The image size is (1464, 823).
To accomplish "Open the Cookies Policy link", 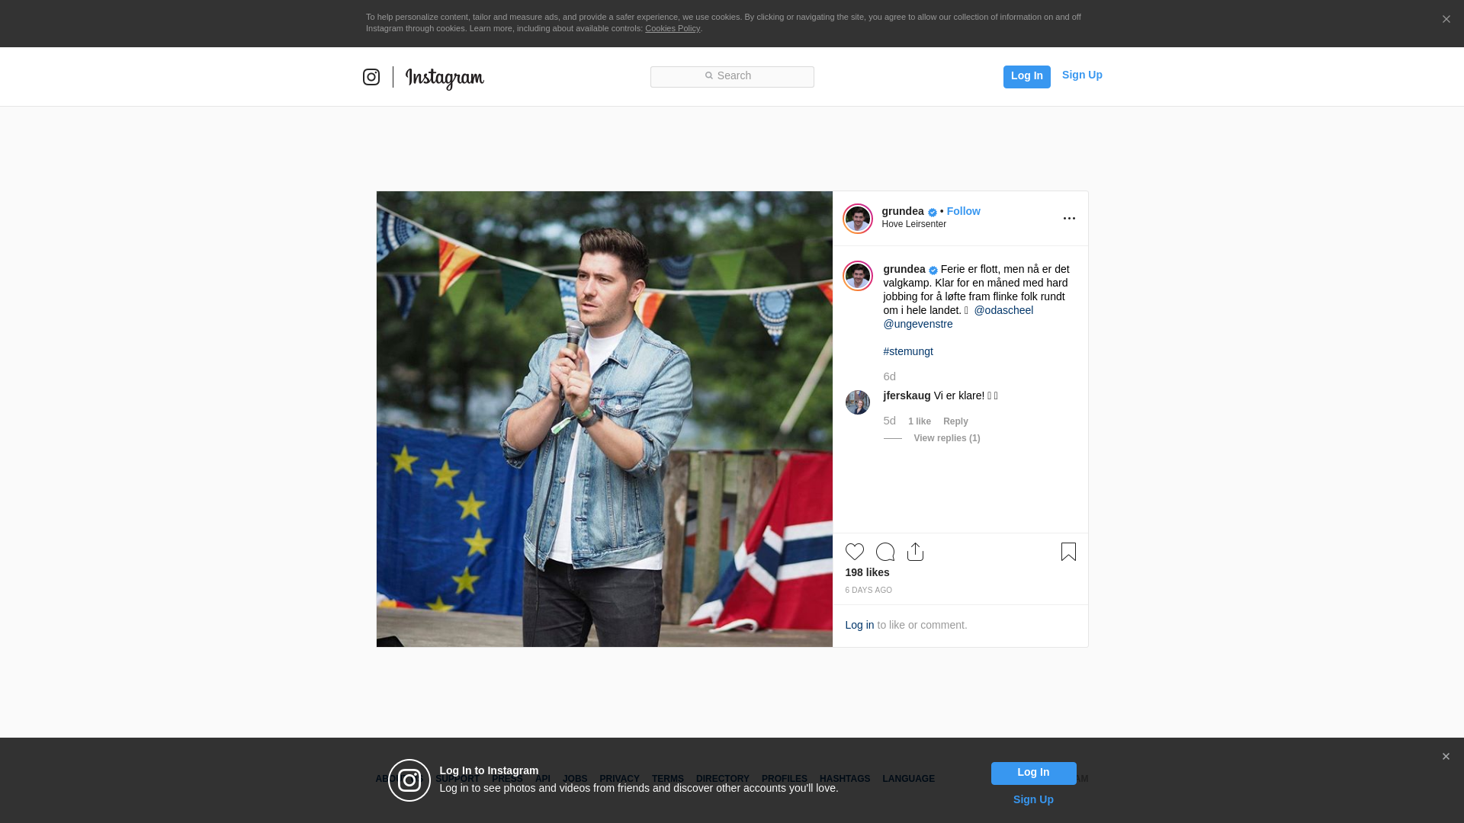I will pyautogui.click(x=672, y=28).
